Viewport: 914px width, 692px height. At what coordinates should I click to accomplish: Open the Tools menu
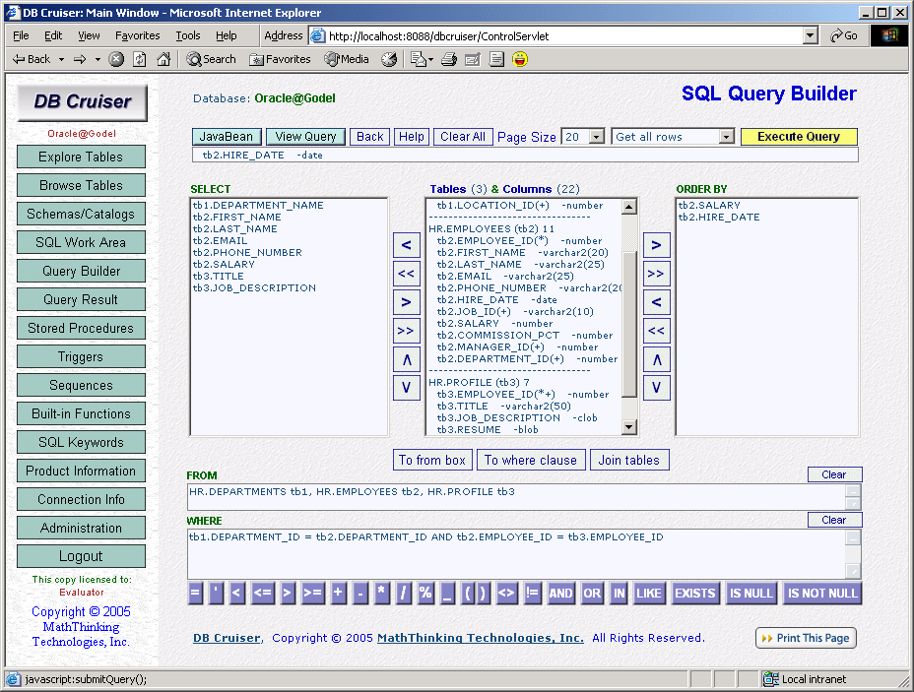(x=188, y=36)
